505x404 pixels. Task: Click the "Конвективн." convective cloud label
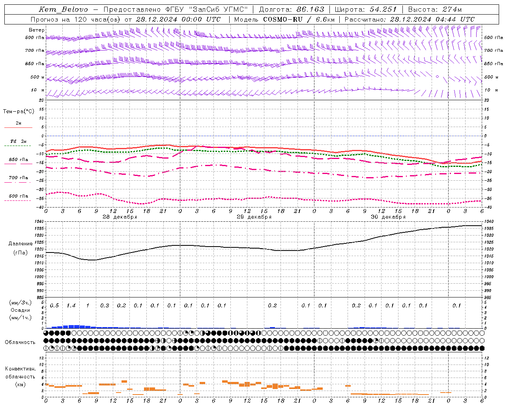(20, 369)
